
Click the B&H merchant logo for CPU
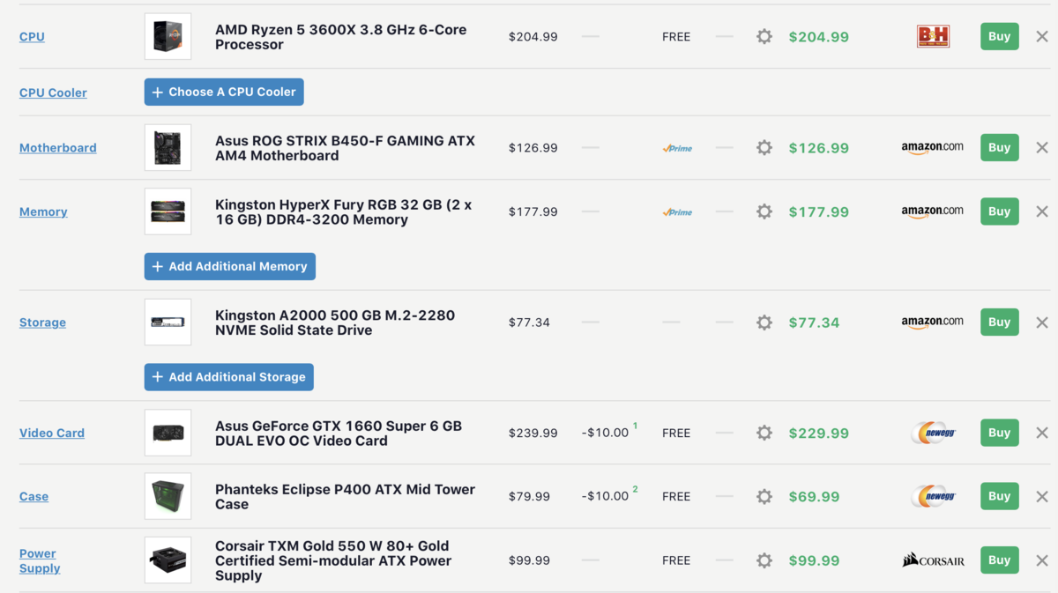[933, 36]
